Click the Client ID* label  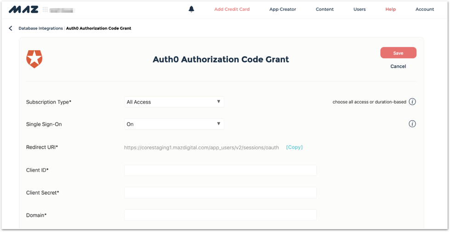click(x=37, y=170)
